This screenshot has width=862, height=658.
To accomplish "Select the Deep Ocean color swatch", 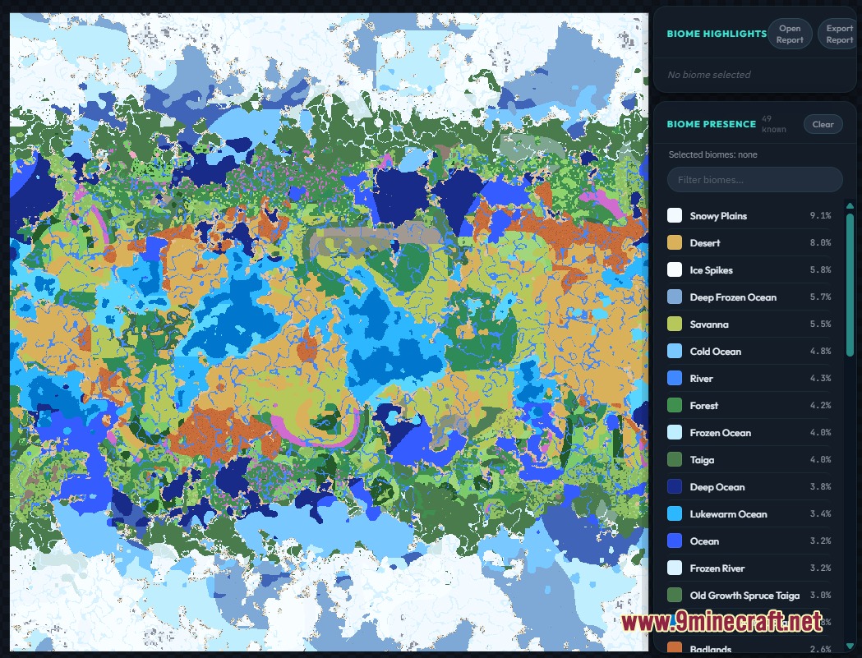I will [x=675, y=486].
